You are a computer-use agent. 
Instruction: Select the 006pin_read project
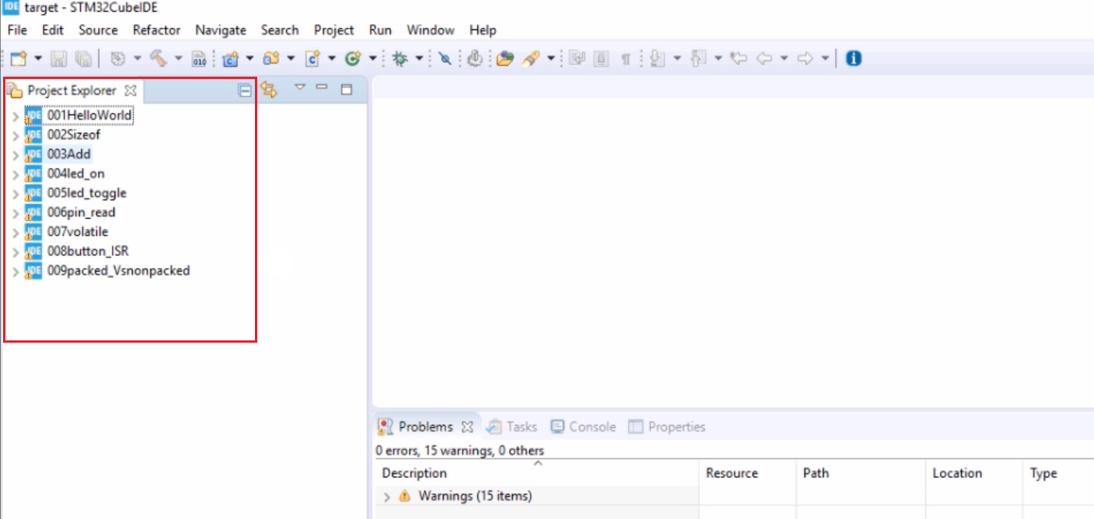click(x=81, y=212)
